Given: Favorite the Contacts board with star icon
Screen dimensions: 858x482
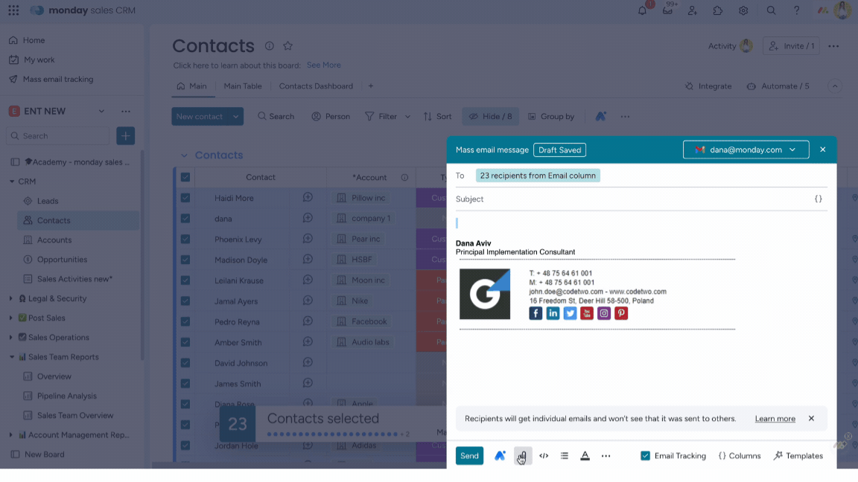Looking at the screenshot, I should (x=288, y=46).
